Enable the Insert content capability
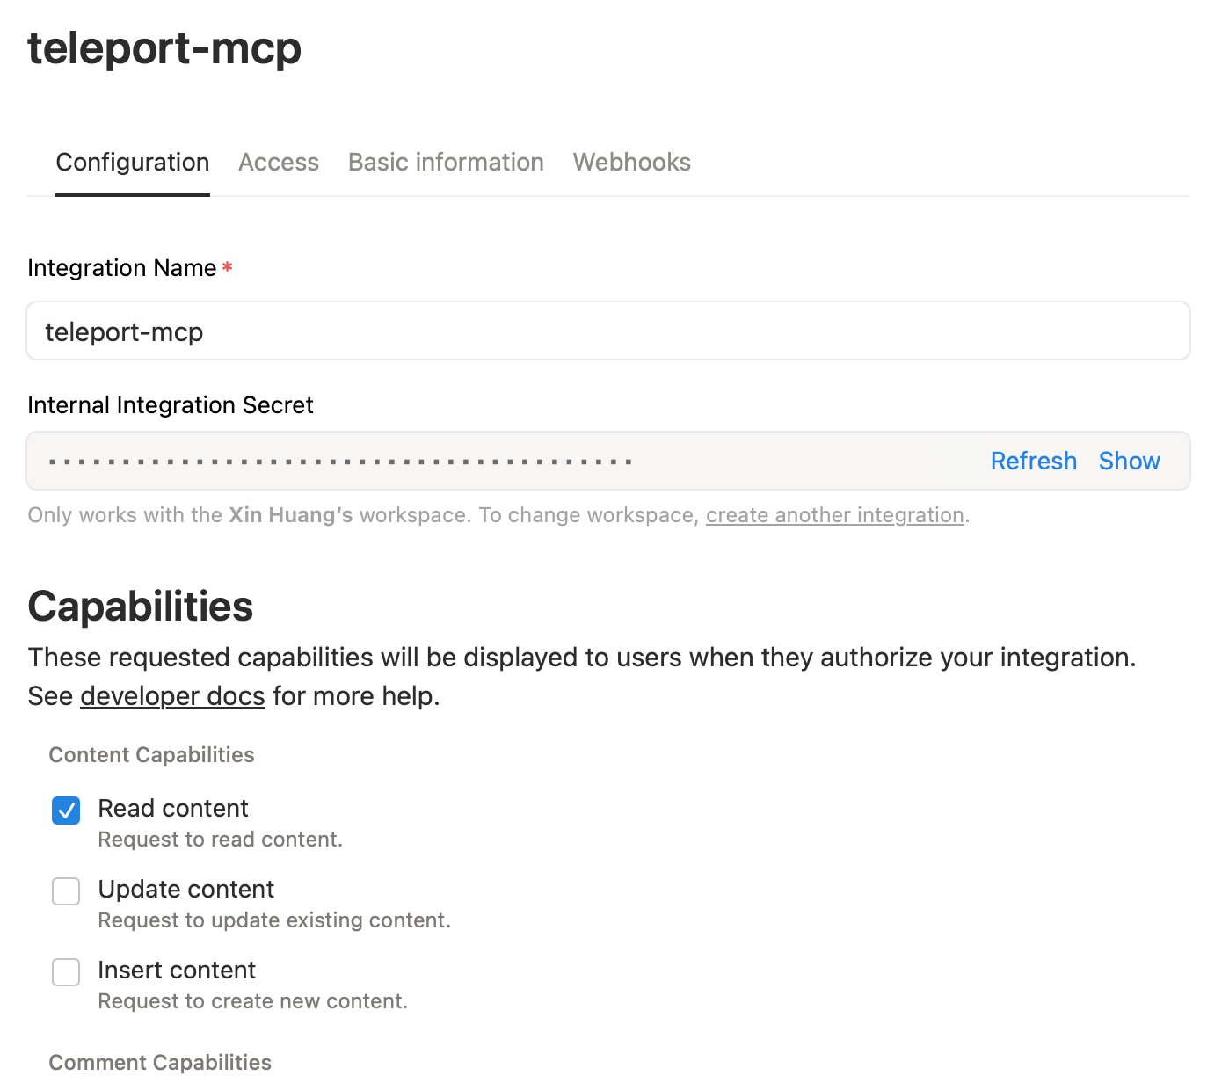Image resolution: width=1229 pixels, height=1076 pixels. tap(66, 972)
